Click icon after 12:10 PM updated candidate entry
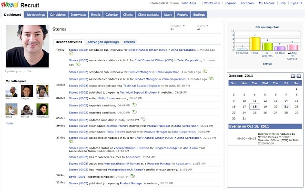Viewport: 305px width, 190px height. click(142, 119)
